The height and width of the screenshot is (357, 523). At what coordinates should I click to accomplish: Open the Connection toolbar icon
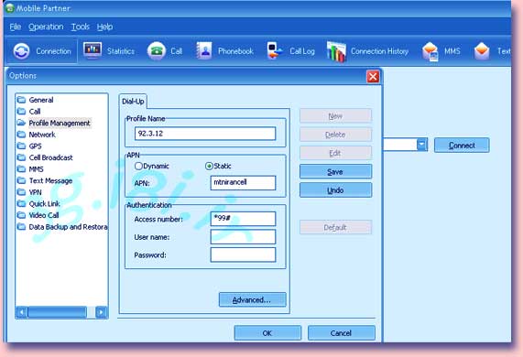point(22,51)
